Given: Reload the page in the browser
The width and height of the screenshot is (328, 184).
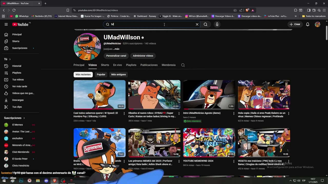Looking at the screenshot, I should click(x=14, y=10).
